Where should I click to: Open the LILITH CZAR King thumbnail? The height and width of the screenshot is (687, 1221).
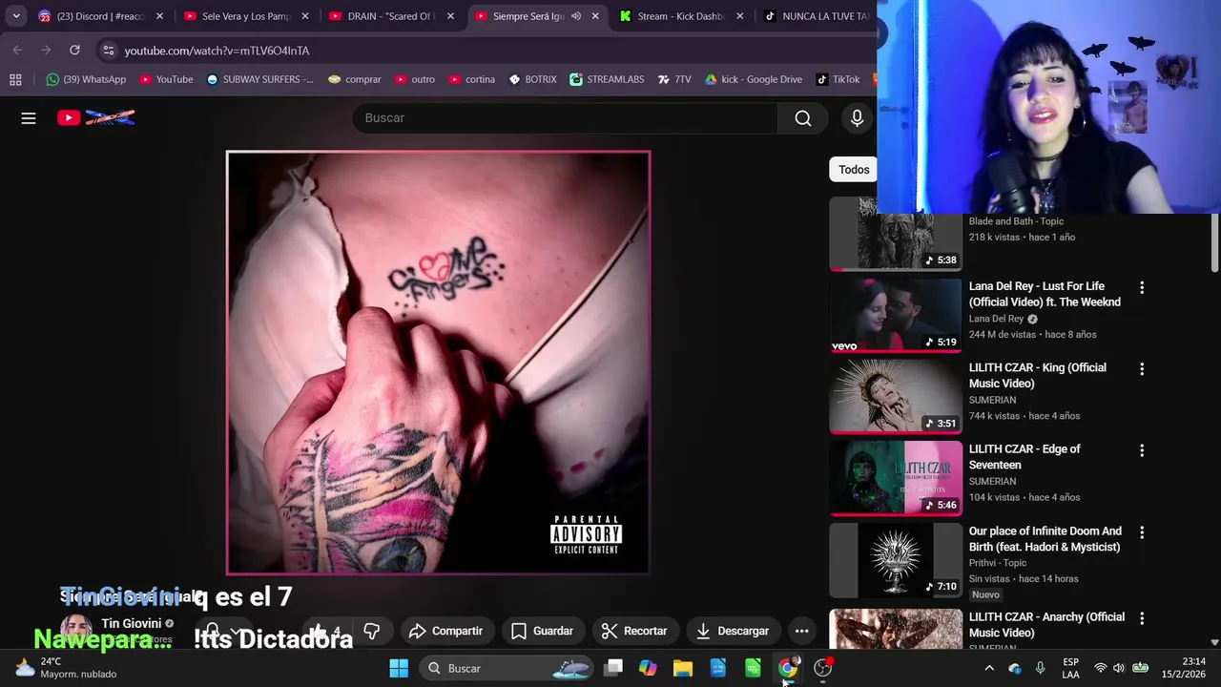click(x=896, y=397)
